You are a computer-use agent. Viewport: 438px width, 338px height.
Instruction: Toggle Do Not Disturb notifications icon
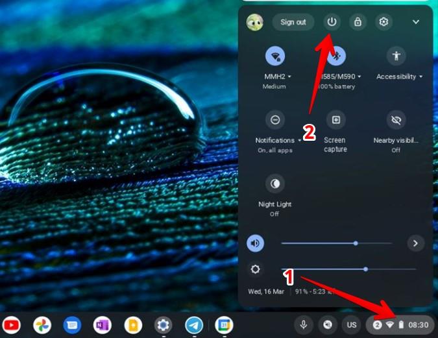pyautogui.click(x=275, y=120)
